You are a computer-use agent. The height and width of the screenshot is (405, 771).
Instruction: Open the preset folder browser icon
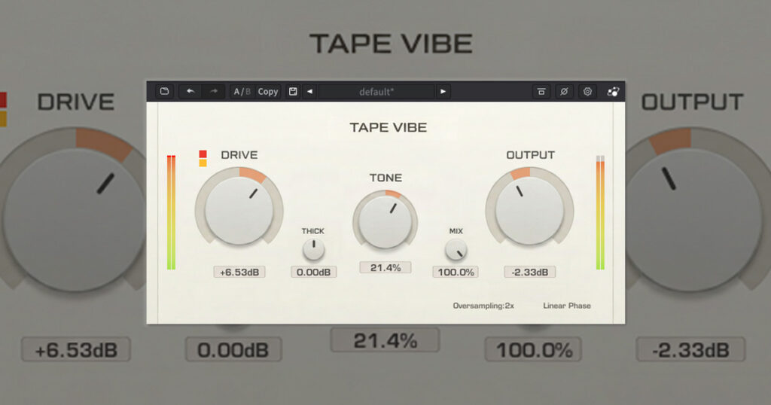click(165, 91)
